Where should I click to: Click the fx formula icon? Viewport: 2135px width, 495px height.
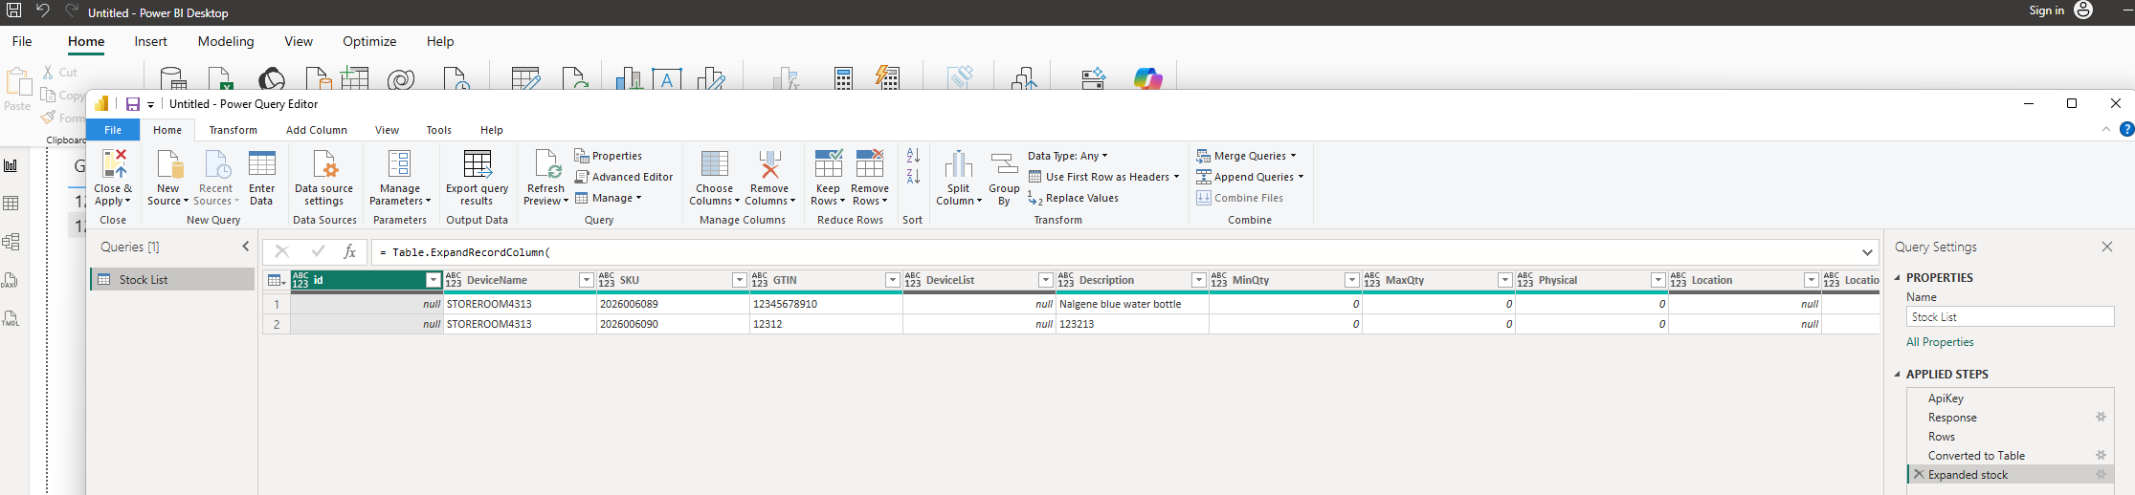coord(350,251)
